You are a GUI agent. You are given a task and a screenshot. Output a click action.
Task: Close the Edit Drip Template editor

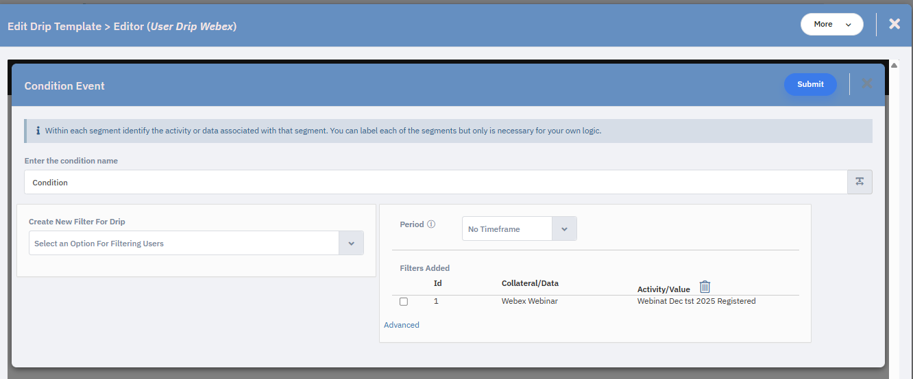(894, 24)
